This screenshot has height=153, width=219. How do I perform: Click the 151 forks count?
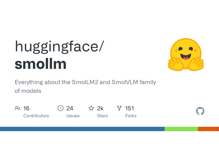[129, 108]
